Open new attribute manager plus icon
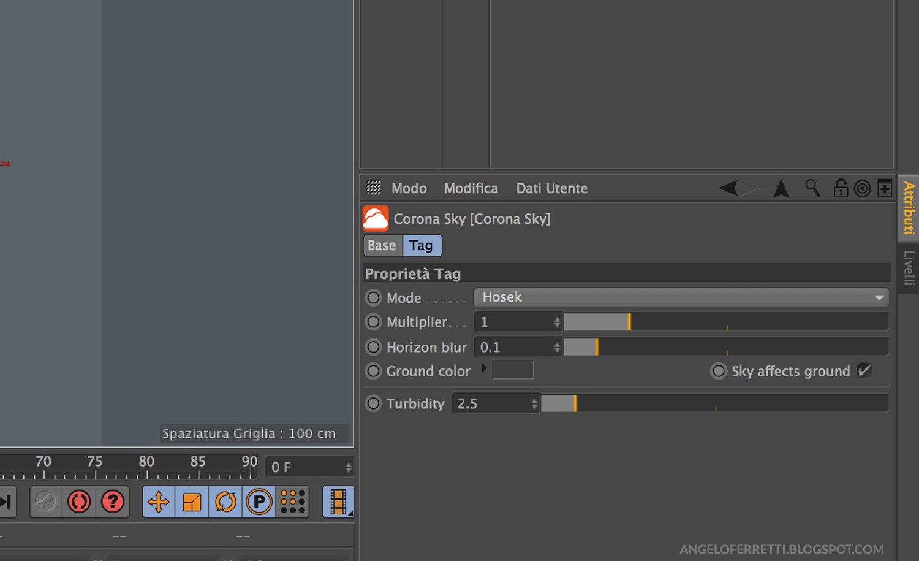This screenshot has width=919, height=561. pos(885,188)
